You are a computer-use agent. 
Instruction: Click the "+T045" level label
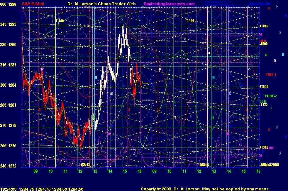click(264, 26)
